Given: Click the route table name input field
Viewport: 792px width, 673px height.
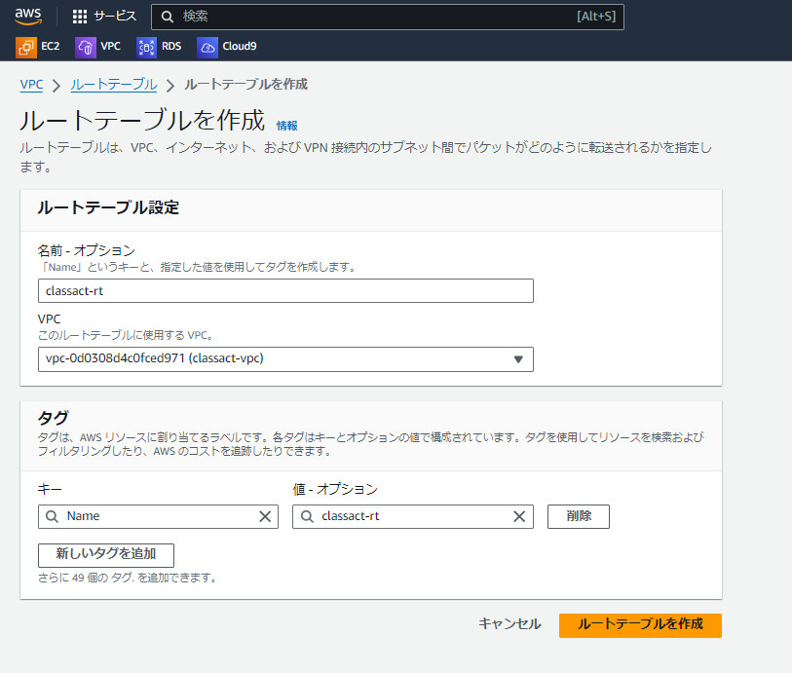Looking at the screenshot, I should tap(285, 291).
